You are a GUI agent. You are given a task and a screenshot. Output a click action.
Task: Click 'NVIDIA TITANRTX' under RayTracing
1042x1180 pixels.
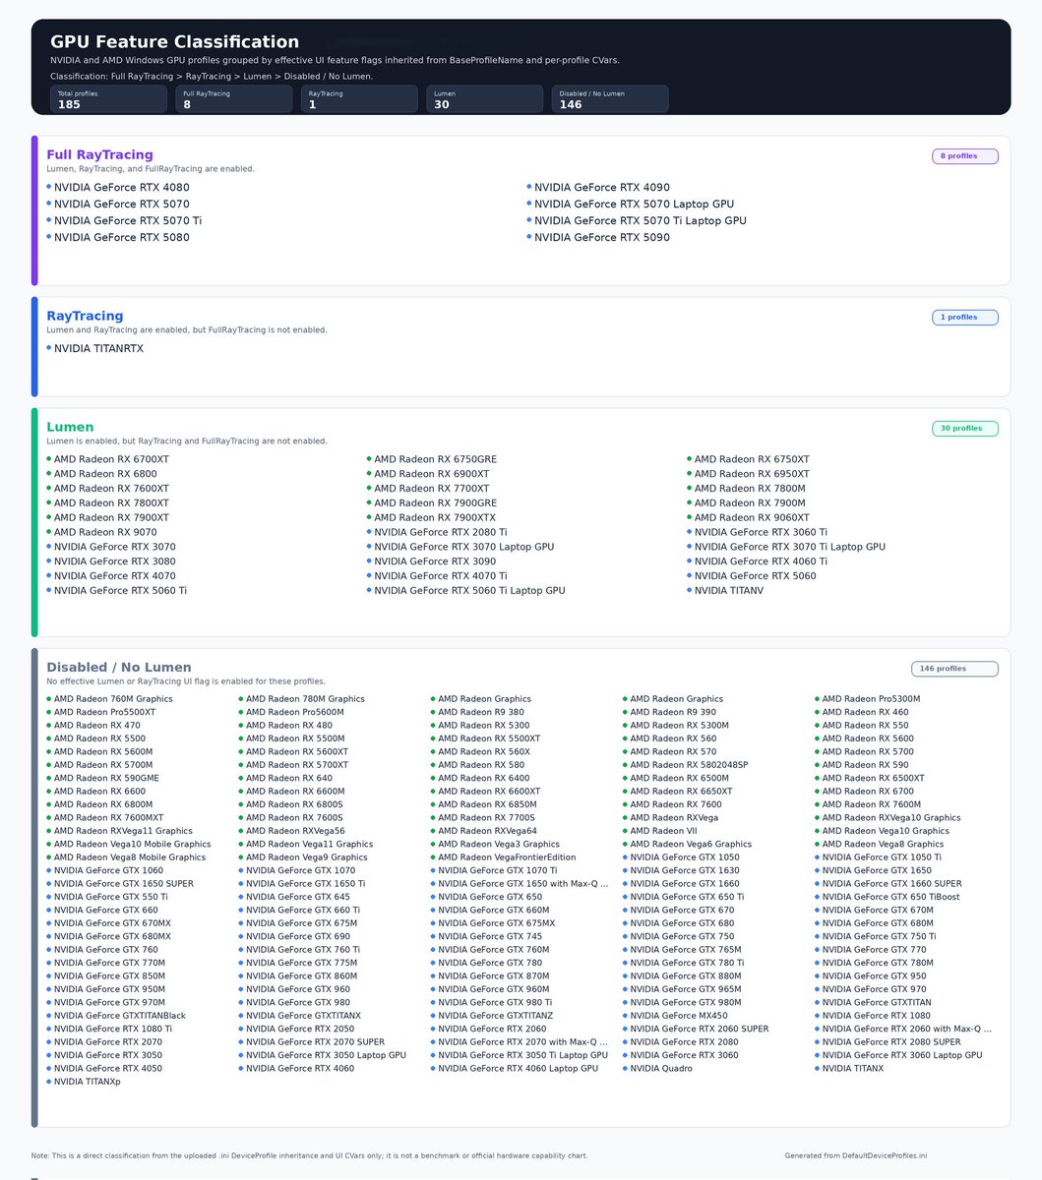click(94, 348)
